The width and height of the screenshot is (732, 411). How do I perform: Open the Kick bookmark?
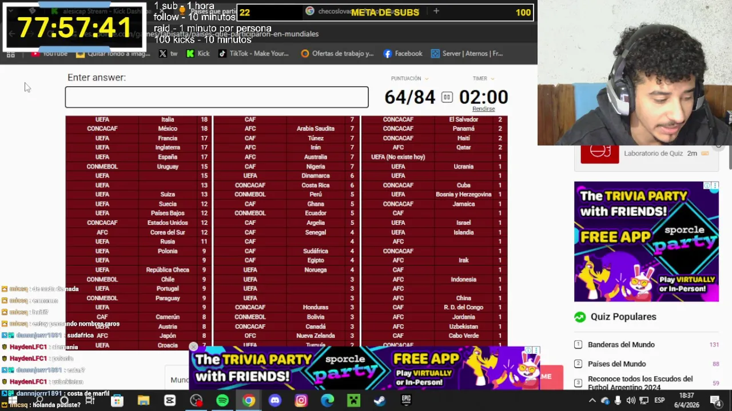click(x=198, y=54)
